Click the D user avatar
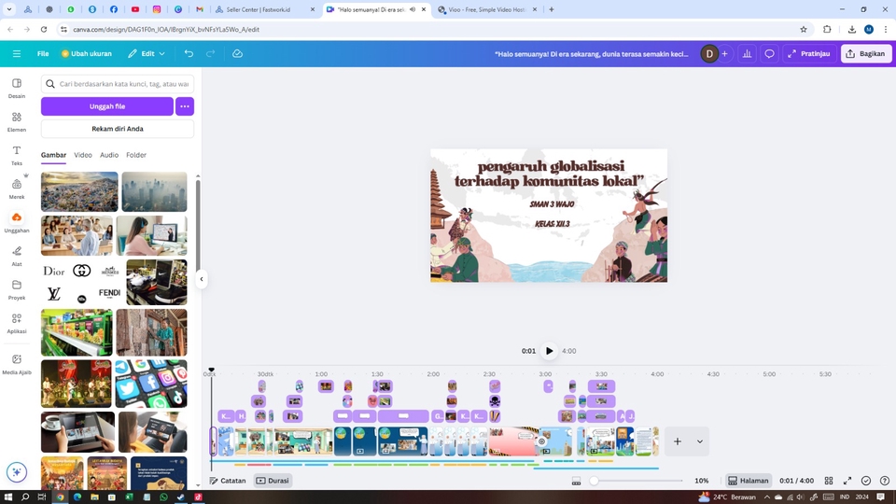The width and height of the screenshot is (896, 504). (709, 54)
